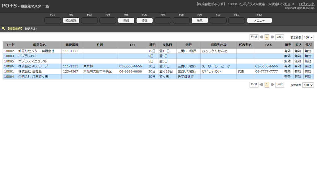Click the top previous-page arrow icon
The image size is (317, 189).
coord(261,37)
